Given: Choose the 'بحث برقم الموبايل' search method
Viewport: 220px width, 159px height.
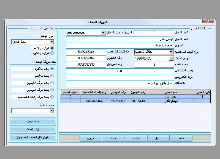Looking at the screenshot, I should 52,90.
